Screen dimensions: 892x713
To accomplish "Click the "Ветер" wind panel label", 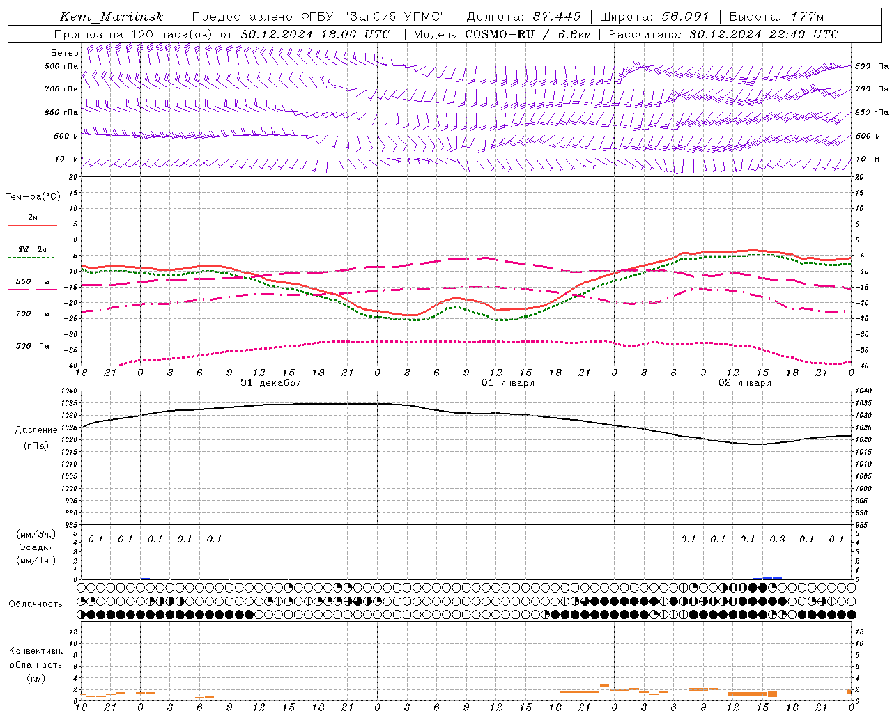I will 64,53.
